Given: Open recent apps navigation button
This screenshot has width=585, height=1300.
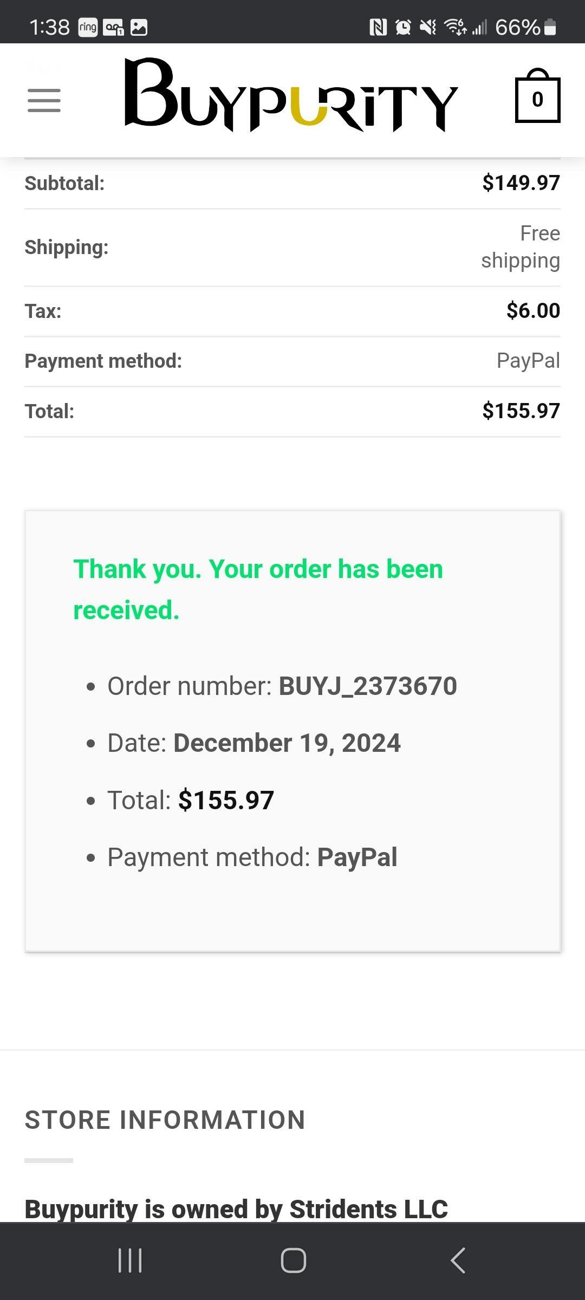Looking at the screenshot, I should (130, 1260).
